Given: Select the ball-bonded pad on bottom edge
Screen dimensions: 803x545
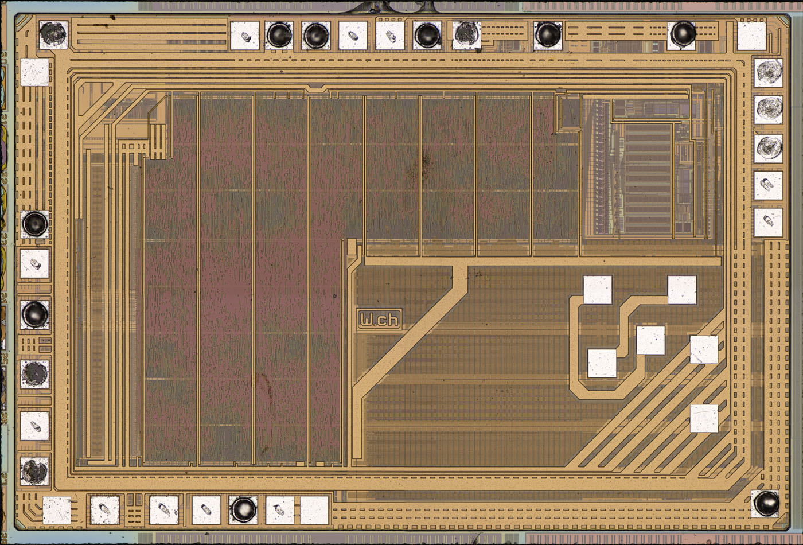Looking at the screenshot, I should (243, 509).
